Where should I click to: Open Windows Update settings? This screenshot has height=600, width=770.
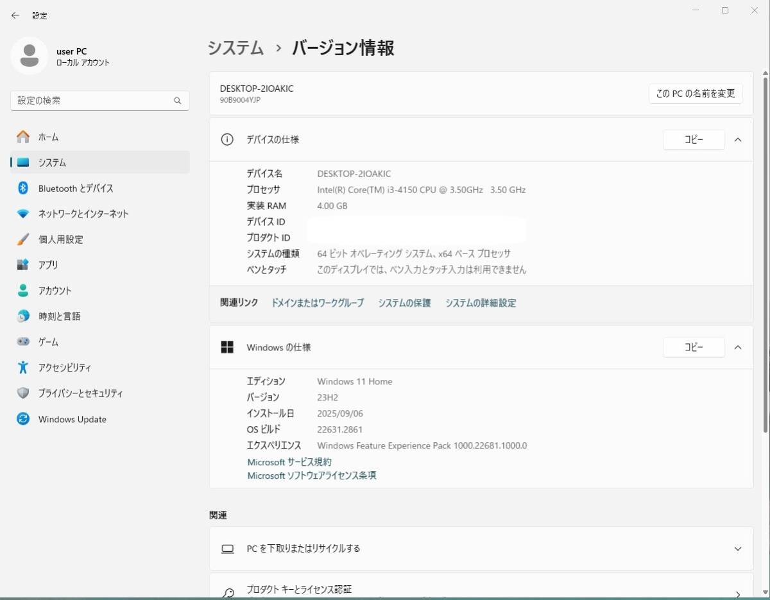click(100, 419)
